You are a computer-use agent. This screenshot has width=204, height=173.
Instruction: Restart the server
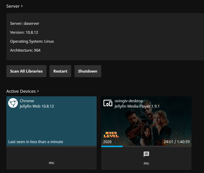pyautogui.click(x=60, y=71)
